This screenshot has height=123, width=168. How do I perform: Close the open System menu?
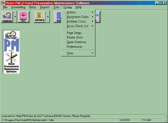pos(67,7)
